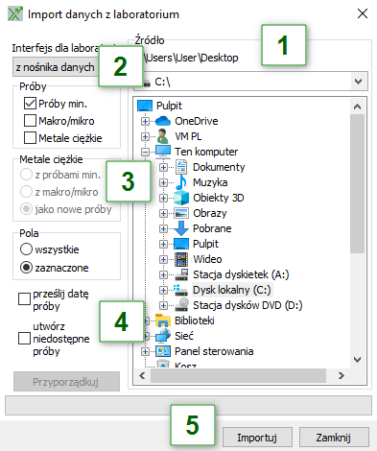The width and height of the screenshot is (377, 451).
Task: Click the Ten komputer monitor icon
Action: tap(163, 152)
